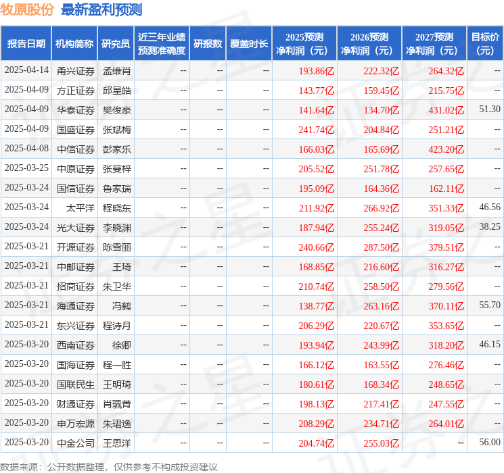Click institution name 开源证券
The height and width of the screenshot is (473, 504).
(76, 247)
